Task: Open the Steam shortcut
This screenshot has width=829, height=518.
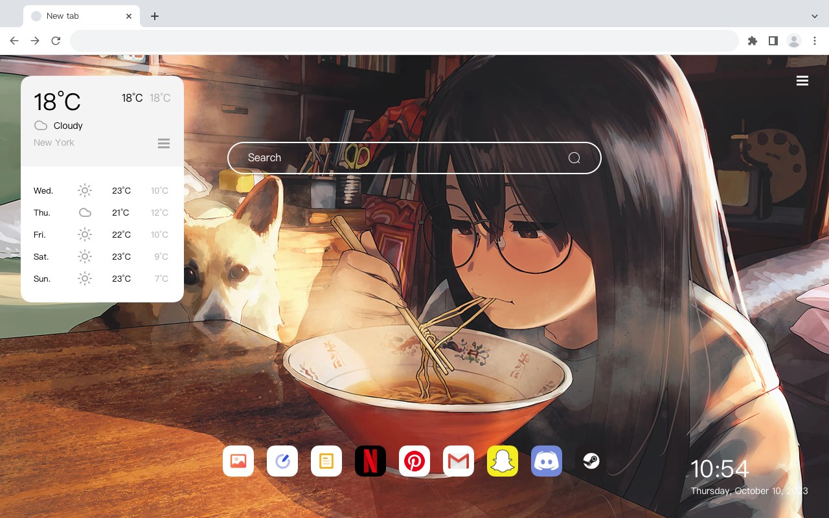Action: 591,461
